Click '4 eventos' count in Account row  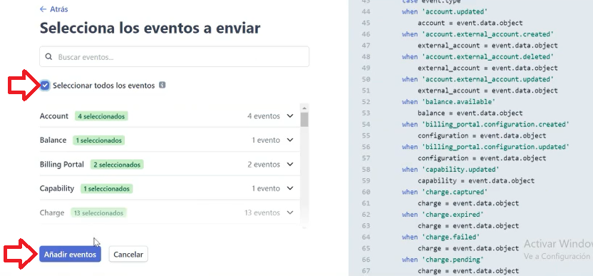point(264,116)
